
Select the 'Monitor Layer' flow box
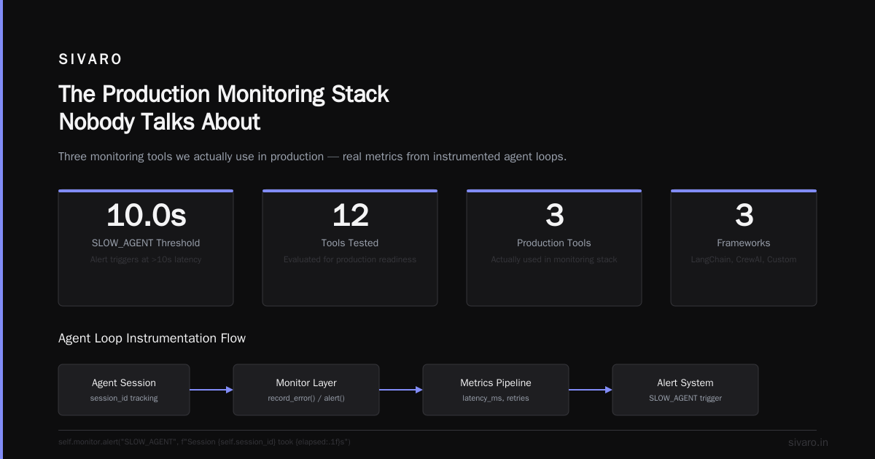pos(306,390)
